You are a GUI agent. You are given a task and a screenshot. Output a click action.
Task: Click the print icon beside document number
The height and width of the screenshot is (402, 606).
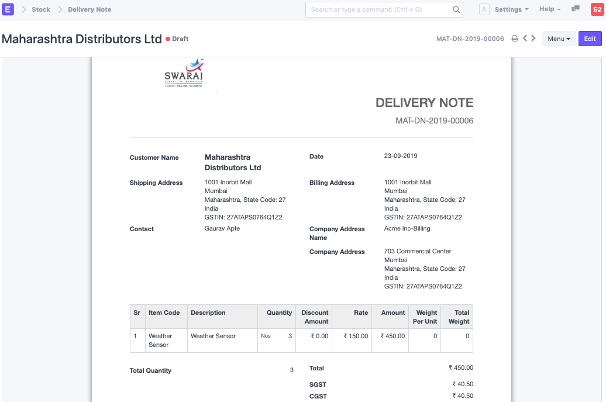coord(515,39)
